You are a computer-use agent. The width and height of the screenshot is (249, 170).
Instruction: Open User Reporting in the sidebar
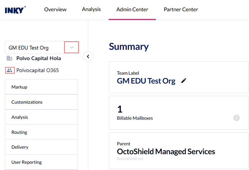[41, 162]
